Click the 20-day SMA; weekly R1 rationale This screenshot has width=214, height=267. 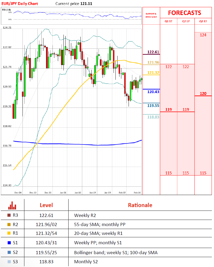pyautogui.click(x=98, y=233)
